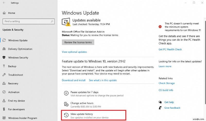
Task: Click the Find my device icon
Action: point(4,101)
